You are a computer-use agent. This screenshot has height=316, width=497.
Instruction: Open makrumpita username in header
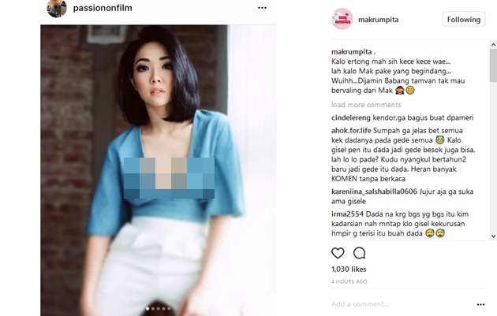(378, 20)
